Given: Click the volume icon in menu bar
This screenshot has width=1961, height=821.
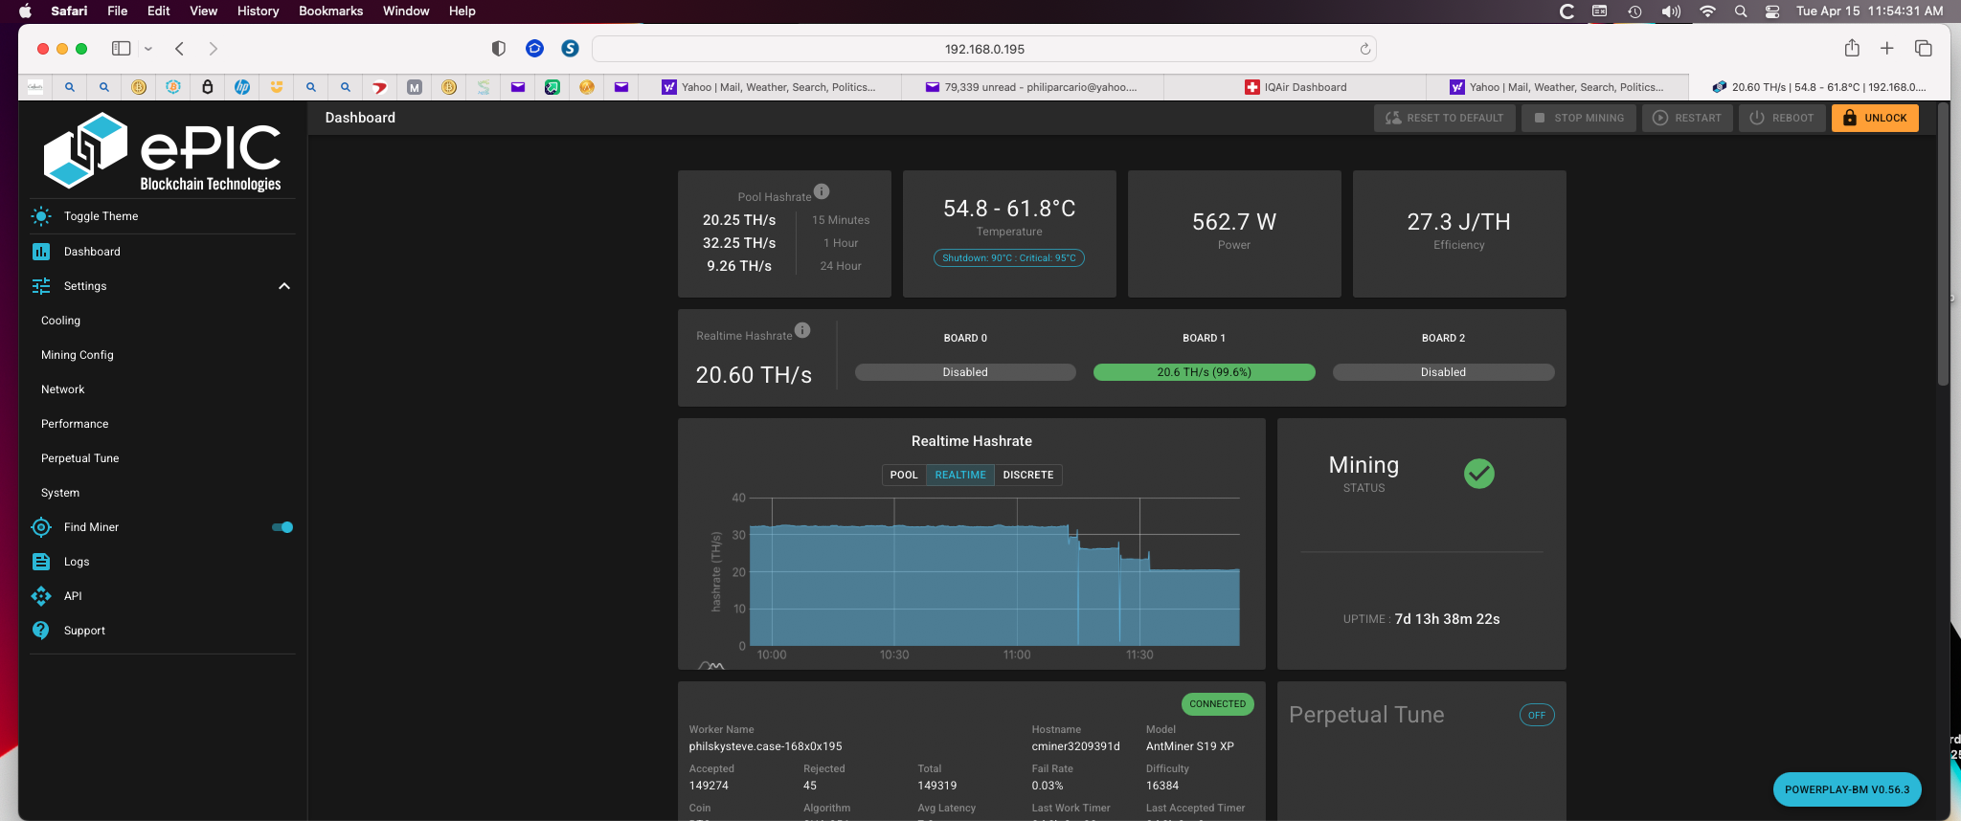Looking at the screenshot, I should (1671, 11).
